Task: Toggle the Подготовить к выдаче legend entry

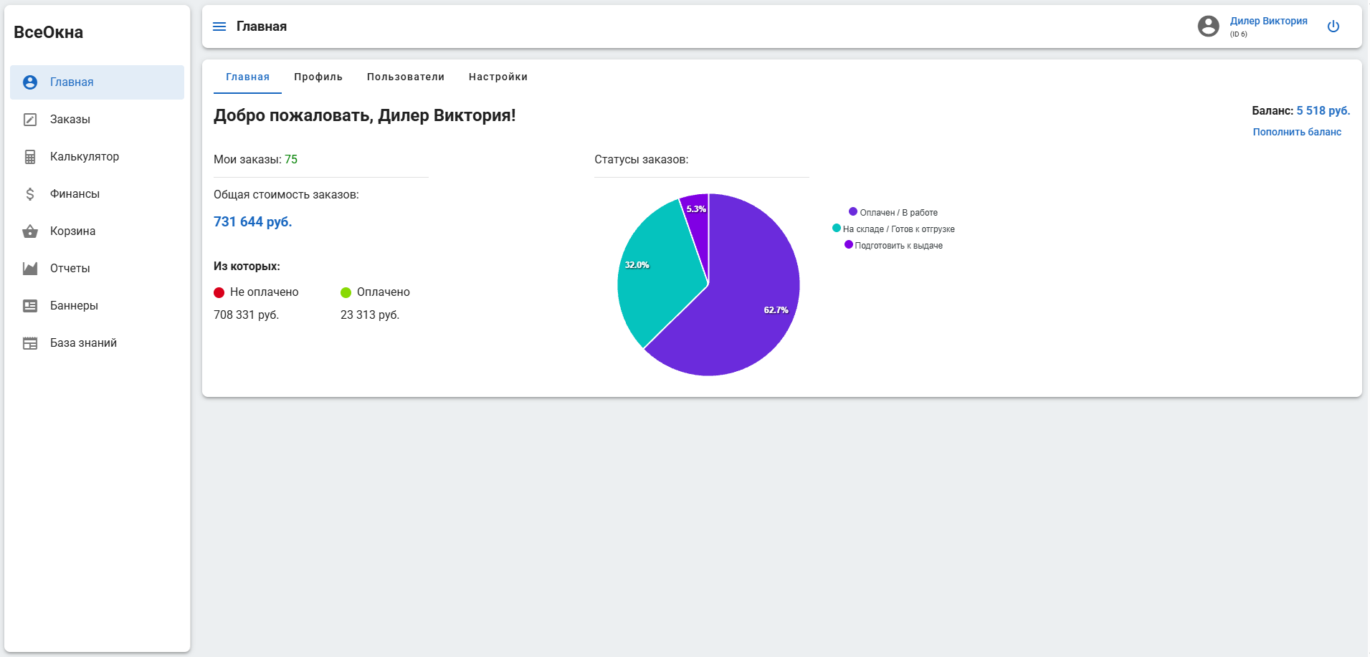Action: coord(893,245)
